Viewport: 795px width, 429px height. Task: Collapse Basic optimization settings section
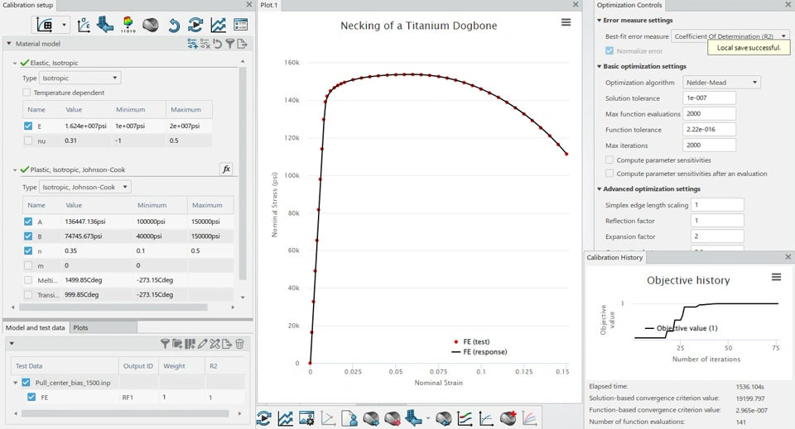pyautogui.click(x=600, y=66)
